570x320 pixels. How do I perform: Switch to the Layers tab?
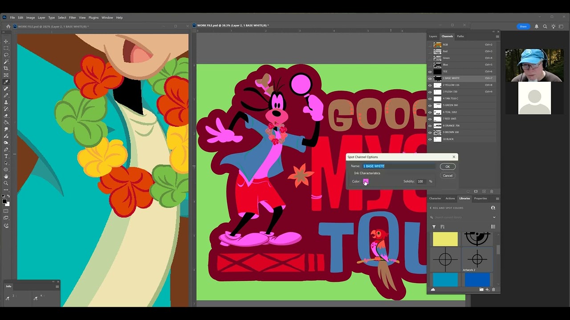click(x=433, y=36)
